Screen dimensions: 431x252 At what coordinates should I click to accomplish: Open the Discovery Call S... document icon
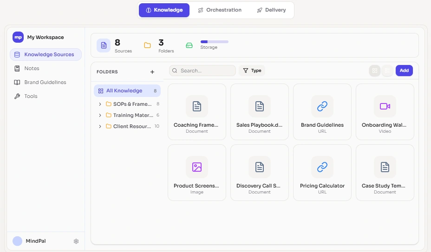coord(260,167)
